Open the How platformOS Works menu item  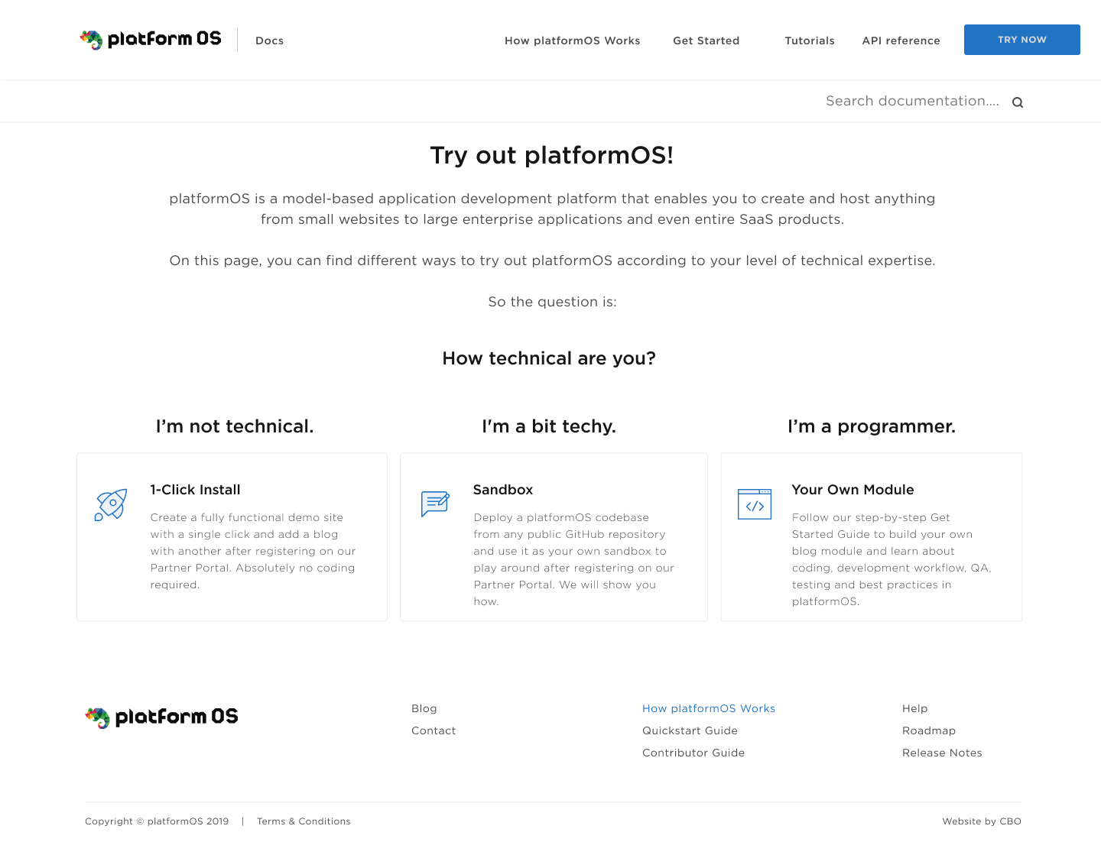click(573, 40)
